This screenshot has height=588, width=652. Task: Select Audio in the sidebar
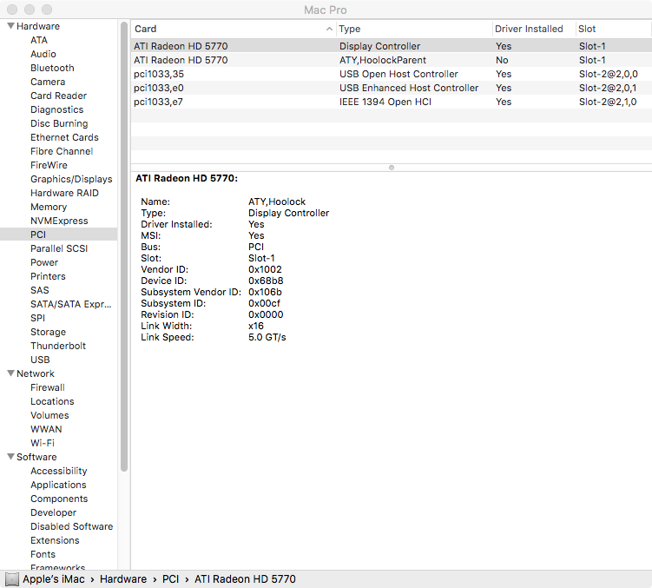point(43,54)
